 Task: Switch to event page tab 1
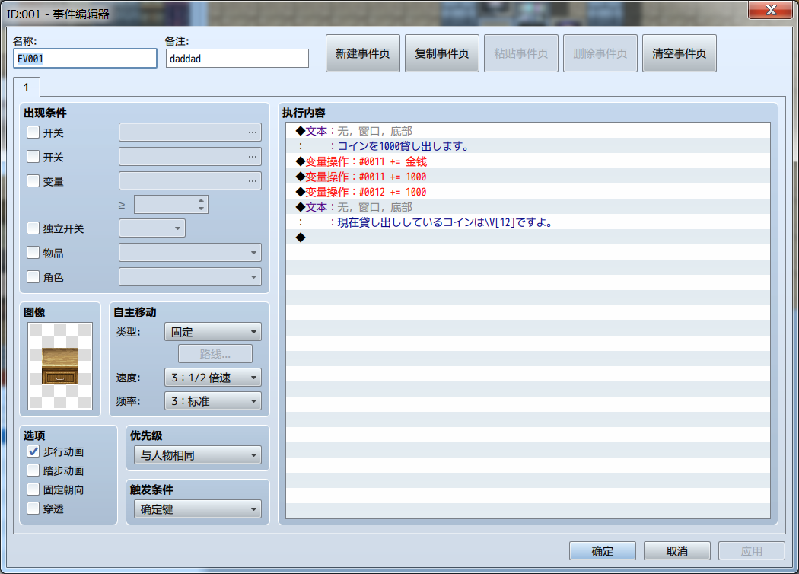(27, 87)
